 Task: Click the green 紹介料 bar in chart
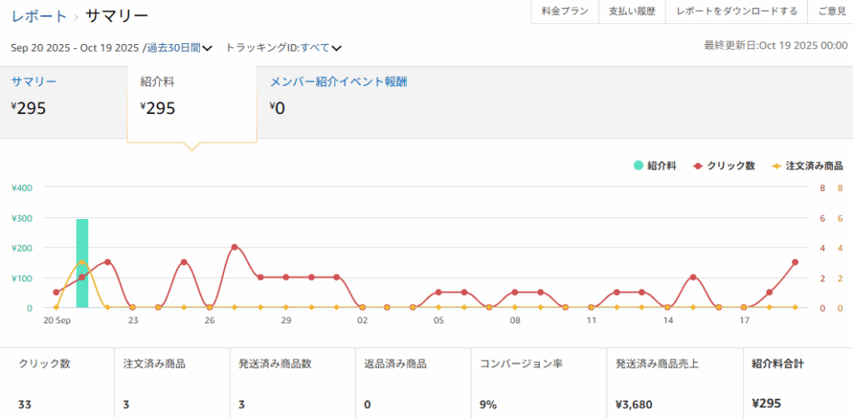pos(82,263)
